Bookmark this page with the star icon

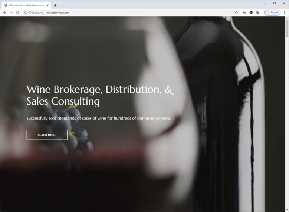tap(236, 12)
